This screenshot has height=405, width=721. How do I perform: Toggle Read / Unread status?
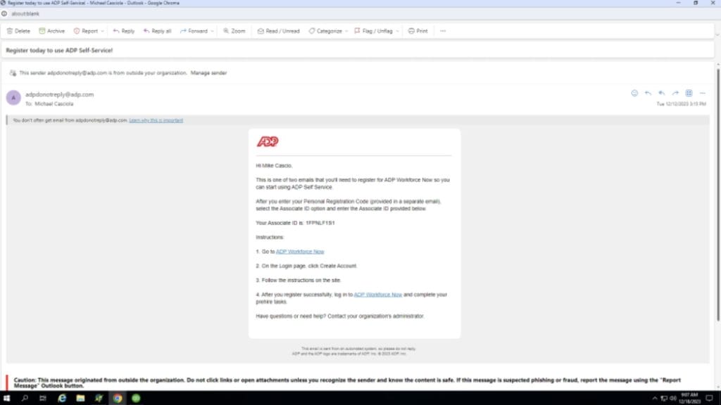click(278, 31)
